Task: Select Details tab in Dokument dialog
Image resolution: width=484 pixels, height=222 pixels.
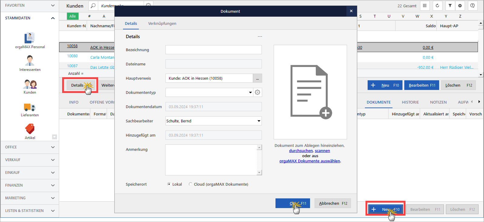Action: point(131,24)
